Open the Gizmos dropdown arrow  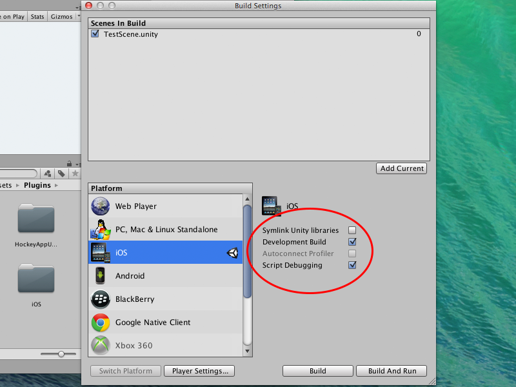tap(78, 15)
